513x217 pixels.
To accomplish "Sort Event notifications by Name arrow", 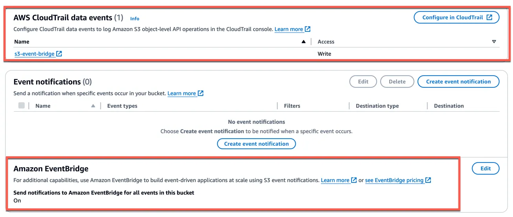I will [x=93, y=106].
